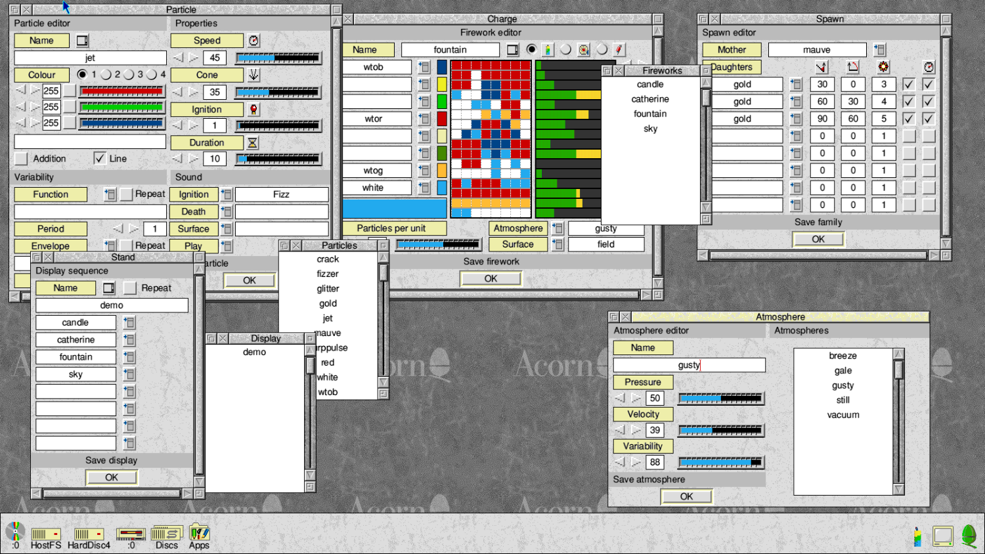Open particle picker for wtob row in Charge
985x554 pixels.
coord(424,67)
